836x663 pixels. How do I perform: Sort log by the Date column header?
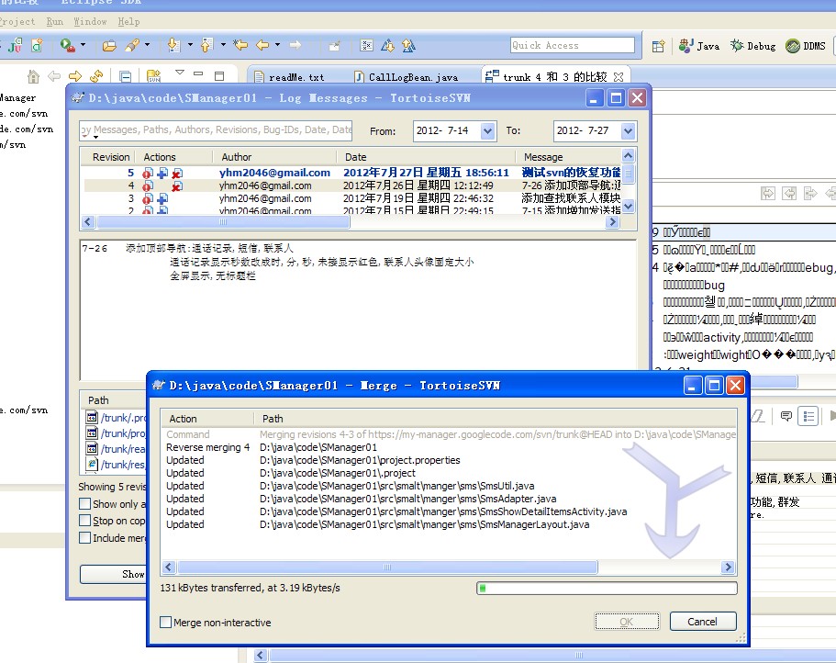426,157
